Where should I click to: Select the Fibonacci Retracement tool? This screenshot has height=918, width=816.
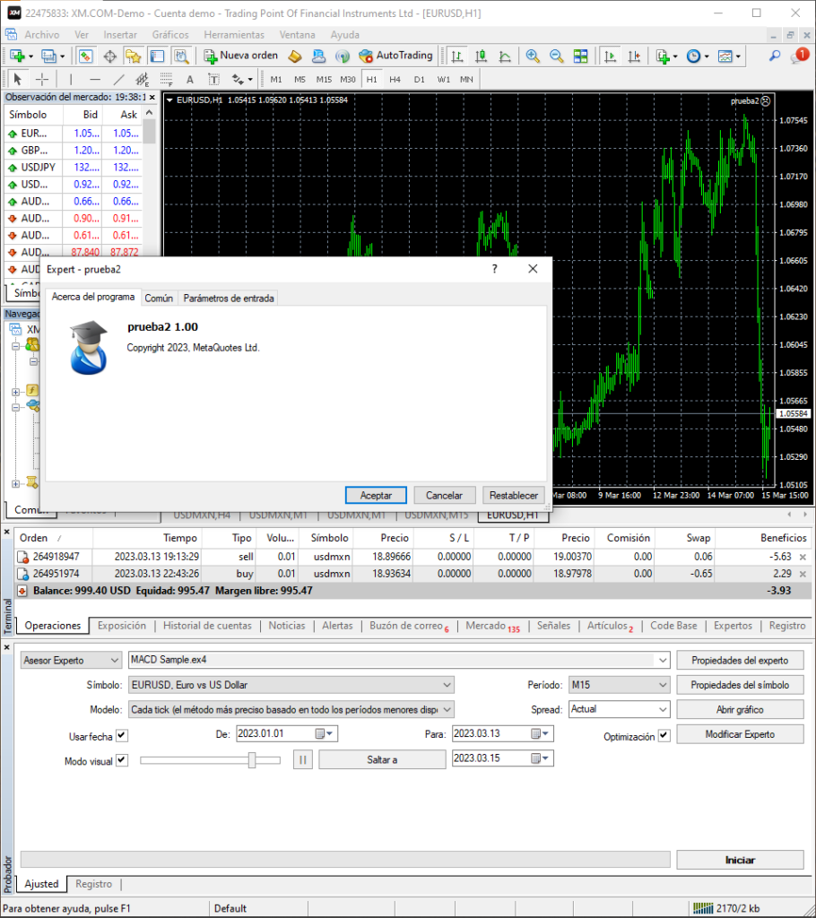(167, 79)
